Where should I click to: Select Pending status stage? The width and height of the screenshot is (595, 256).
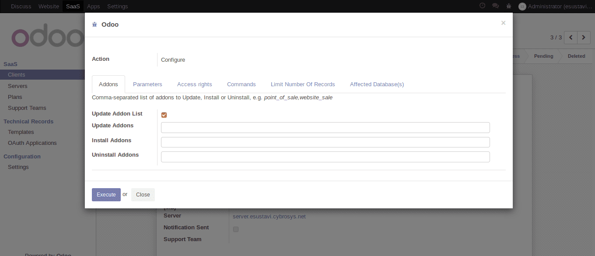[x=543, y=56]
